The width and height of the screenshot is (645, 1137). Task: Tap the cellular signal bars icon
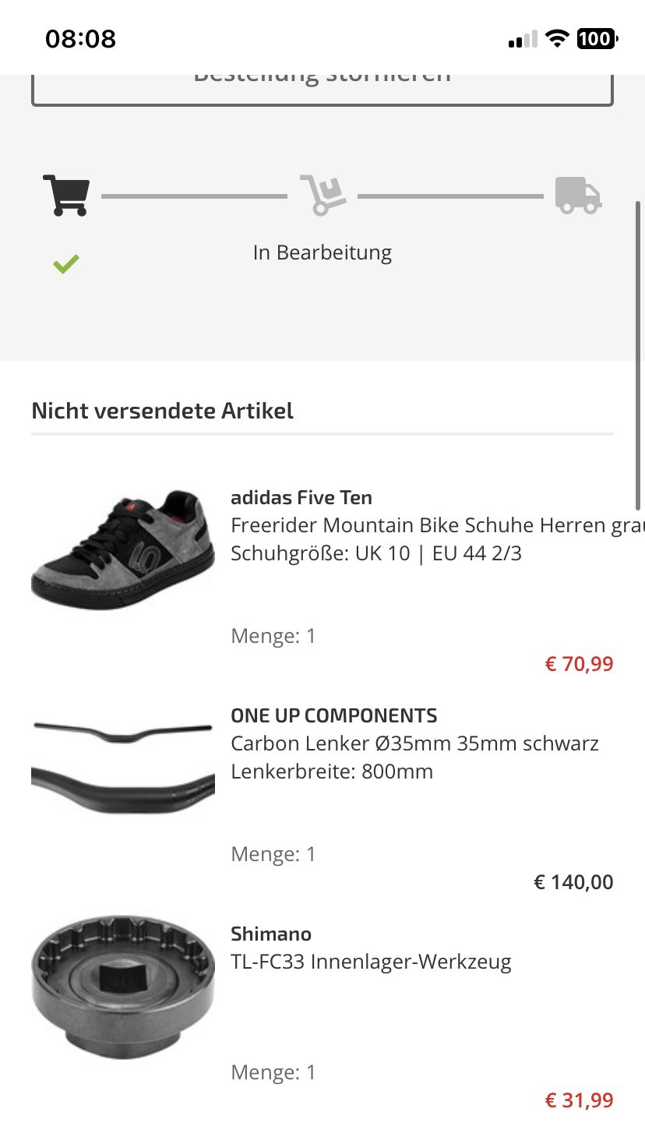point(523,40)
